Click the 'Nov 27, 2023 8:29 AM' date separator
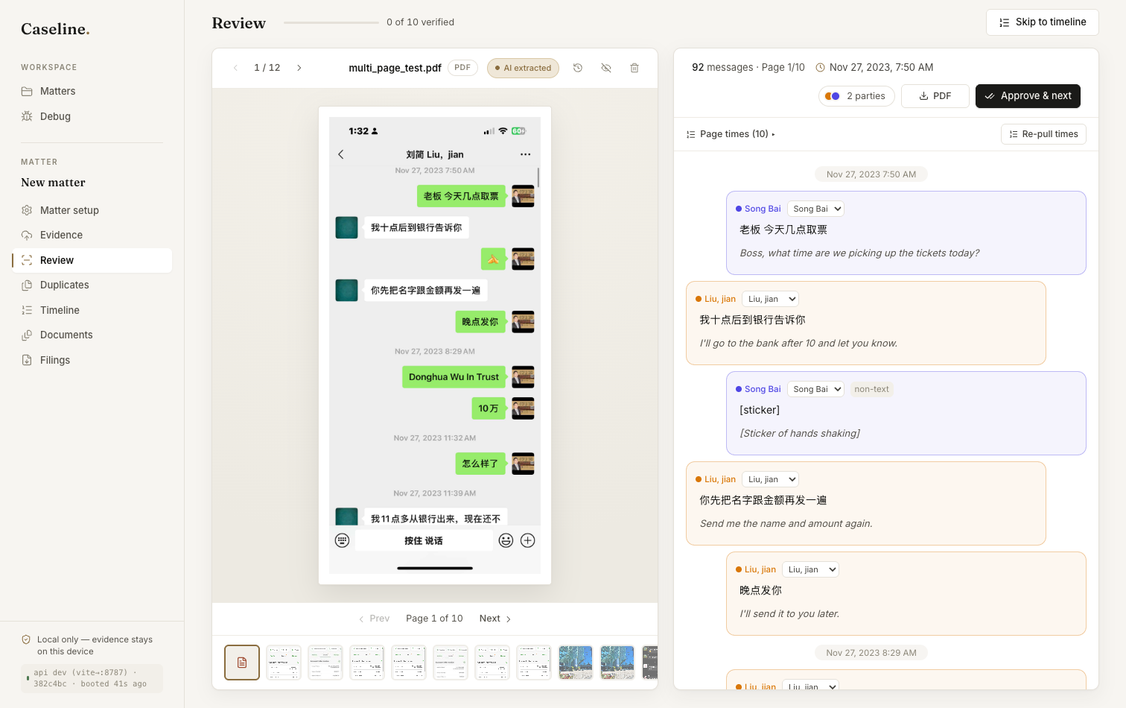 [x=871, y=653]
